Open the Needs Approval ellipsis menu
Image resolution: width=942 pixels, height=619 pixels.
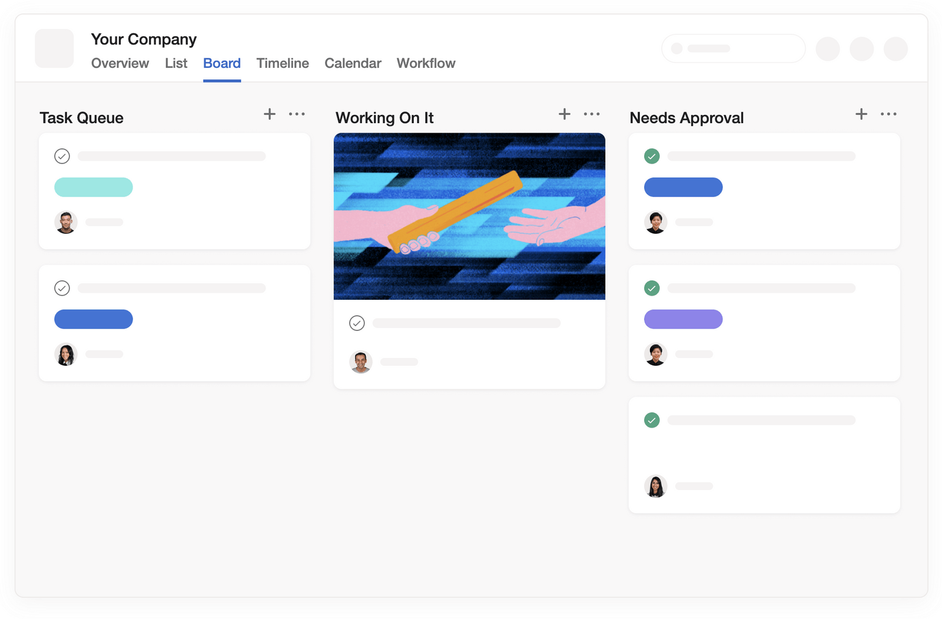tap(888, 114)
